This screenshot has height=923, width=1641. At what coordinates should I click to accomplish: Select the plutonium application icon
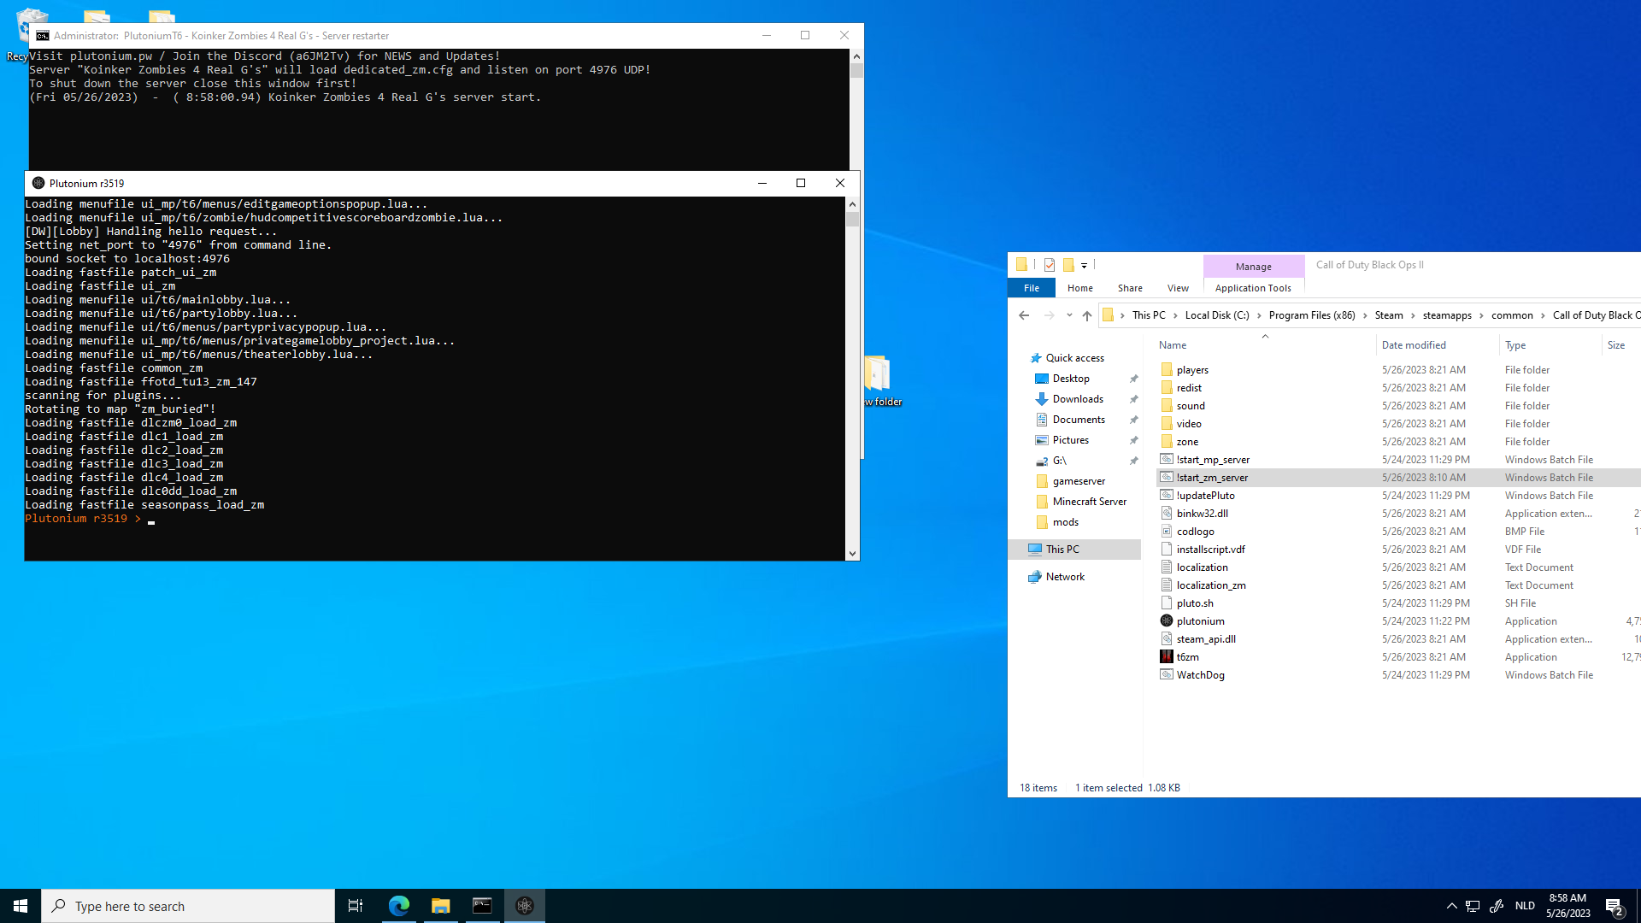point(1167,621)
